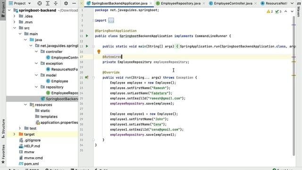Viewport: 302px width, 170px height.
Task: Click the green checkmark typo indicator 3
Action: click(278, 11)
